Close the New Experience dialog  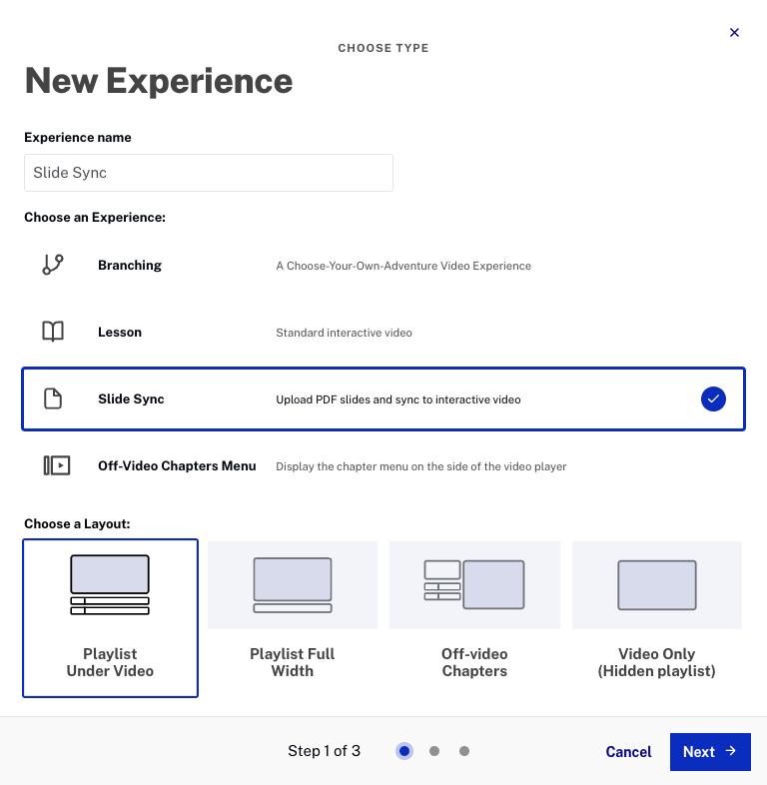tap(735, 33)
